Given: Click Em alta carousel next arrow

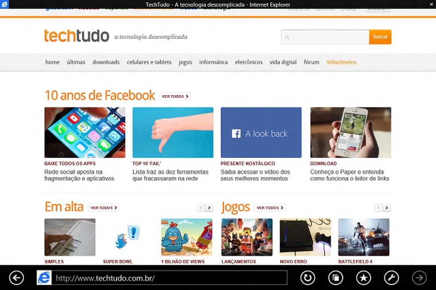Looking at the screenshot, I should click(209, 208).
